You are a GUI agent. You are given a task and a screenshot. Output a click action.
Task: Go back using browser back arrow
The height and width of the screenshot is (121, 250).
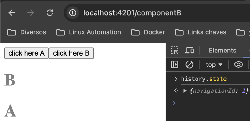[x=12, y=13]
